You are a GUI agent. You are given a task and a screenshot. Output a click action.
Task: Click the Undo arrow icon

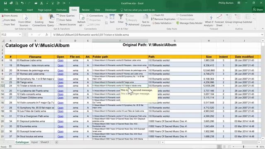(22, 3)
